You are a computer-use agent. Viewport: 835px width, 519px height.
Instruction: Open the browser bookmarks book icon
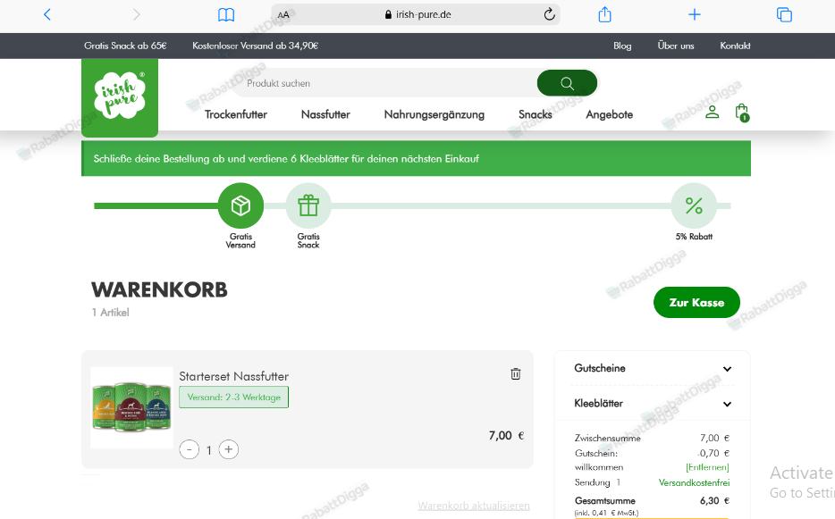click(226, 15)
